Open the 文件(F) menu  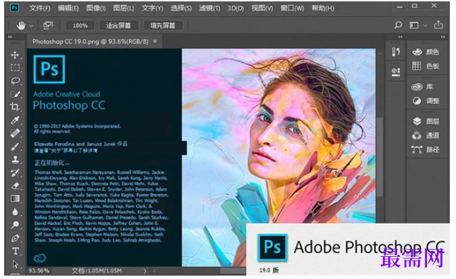click(x=40, y=8)
